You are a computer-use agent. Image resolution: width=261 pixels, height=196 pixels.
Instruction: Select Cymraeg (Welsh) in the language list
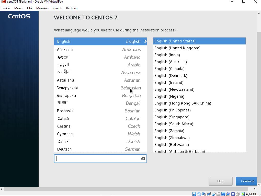tap(100, 134)
